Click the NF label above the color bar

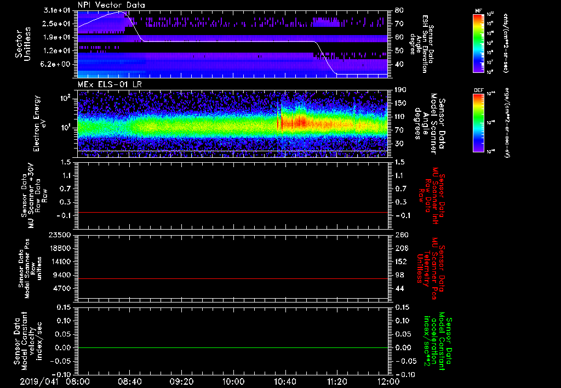coord(478,11)
